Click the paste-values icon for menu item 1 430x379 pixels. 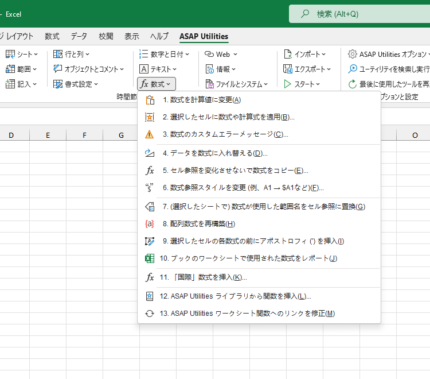pyautogui.click(x=150, y=100)
